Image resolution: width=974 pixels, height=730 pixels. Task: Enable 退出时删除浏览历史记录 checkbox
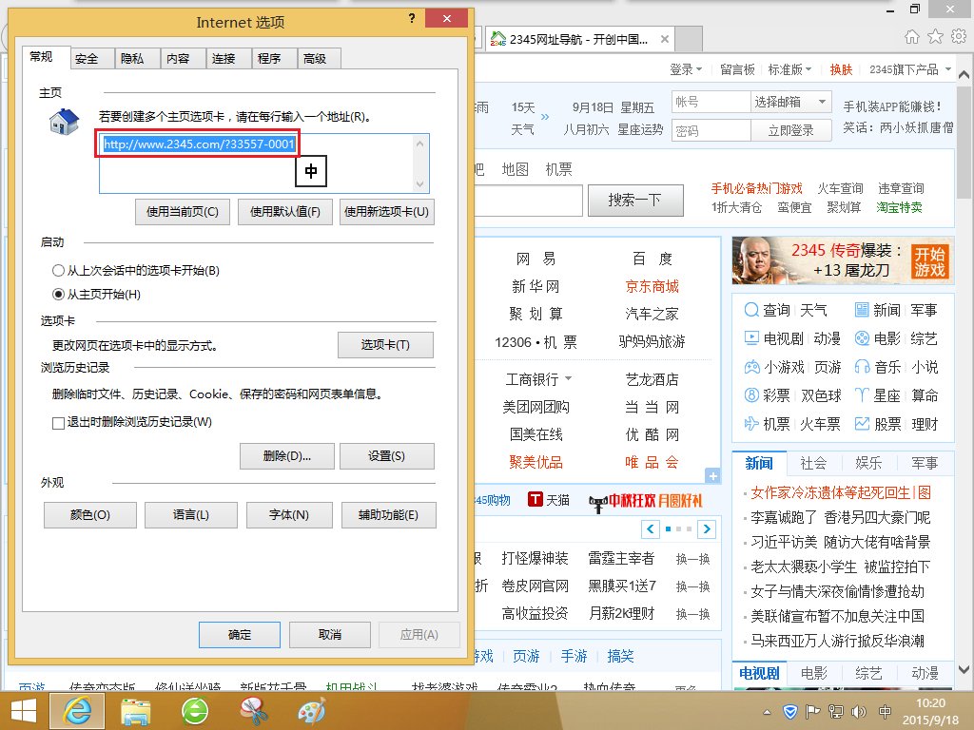click(59, 422)
